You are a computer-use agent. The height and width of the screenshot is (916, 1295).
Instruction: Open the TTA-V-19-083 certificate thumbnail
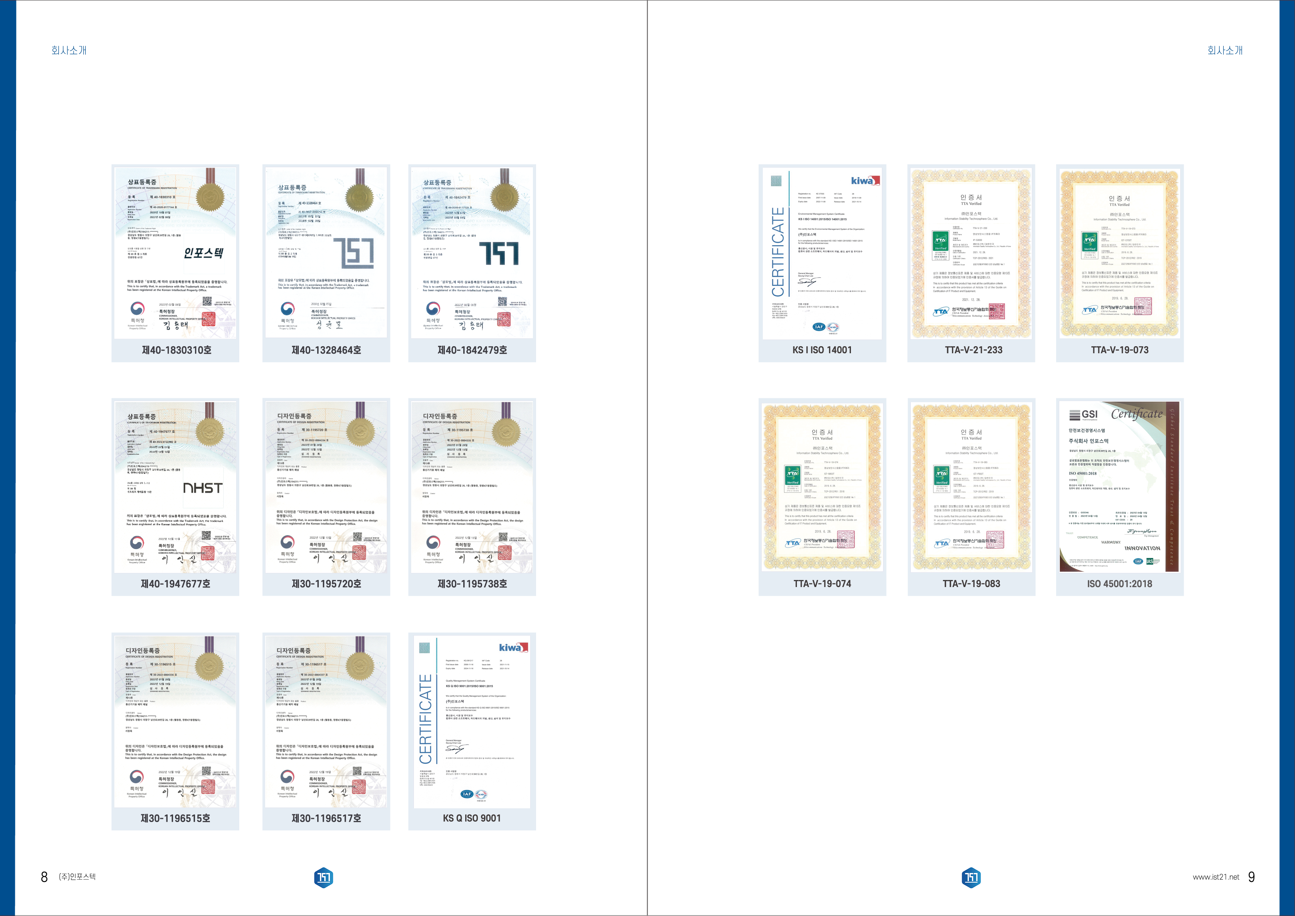[971, 487]
